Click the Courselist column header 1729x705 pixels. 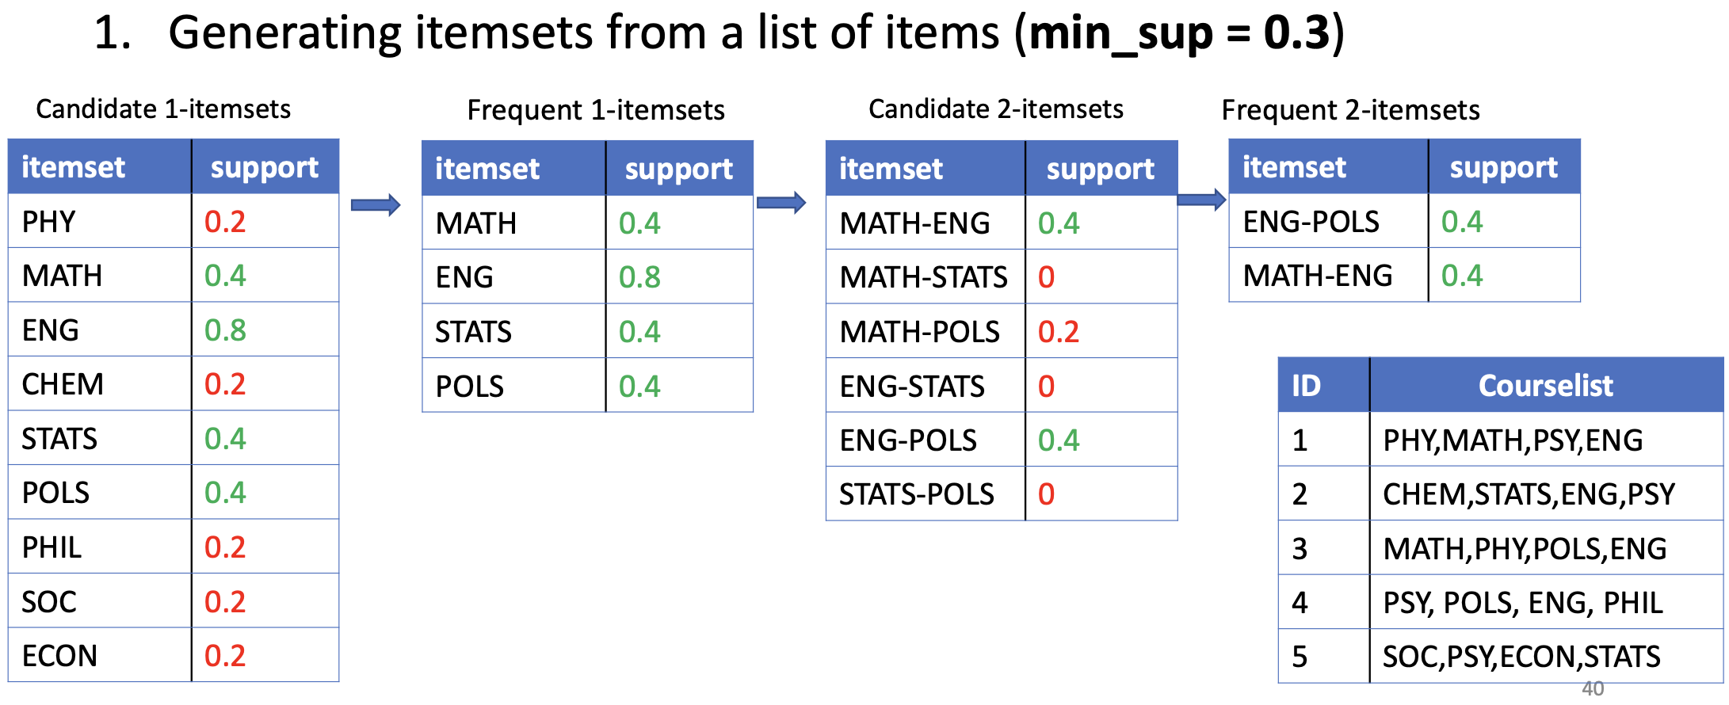(x=1546, y=385)
